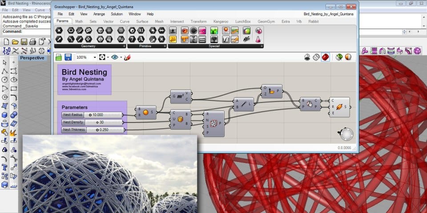Click the navigation compass widget on canvas

coord(346,134)
